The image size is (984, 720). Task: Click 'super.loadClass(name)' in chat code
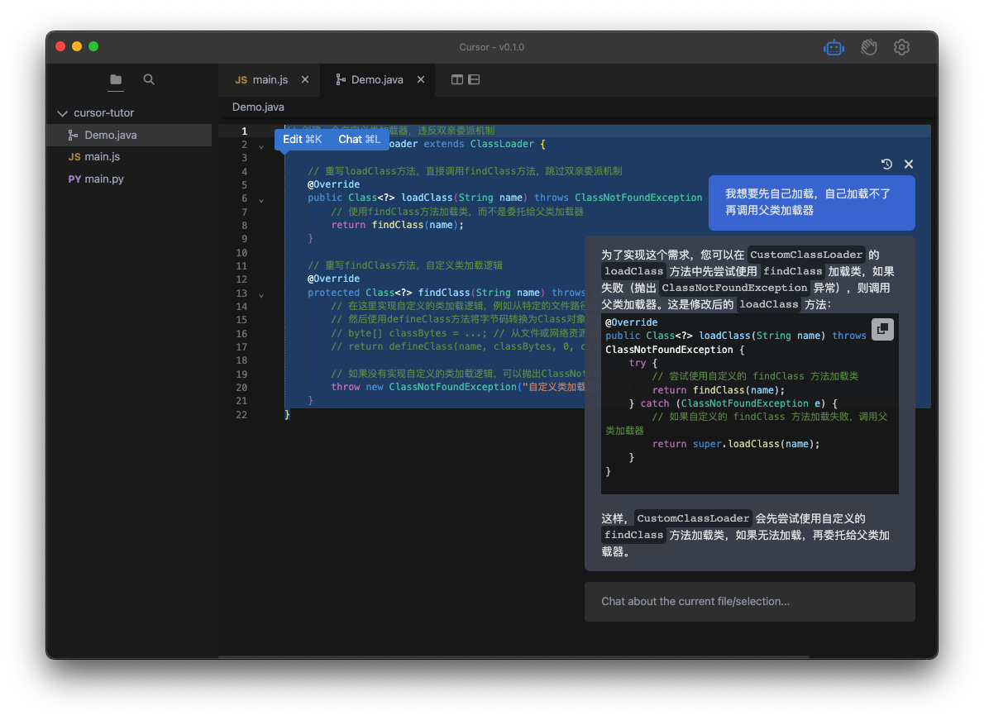753,444
